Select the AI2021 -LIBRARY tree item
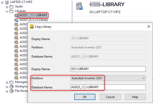This screenshot has width=154, height=104. pos(33,16)
